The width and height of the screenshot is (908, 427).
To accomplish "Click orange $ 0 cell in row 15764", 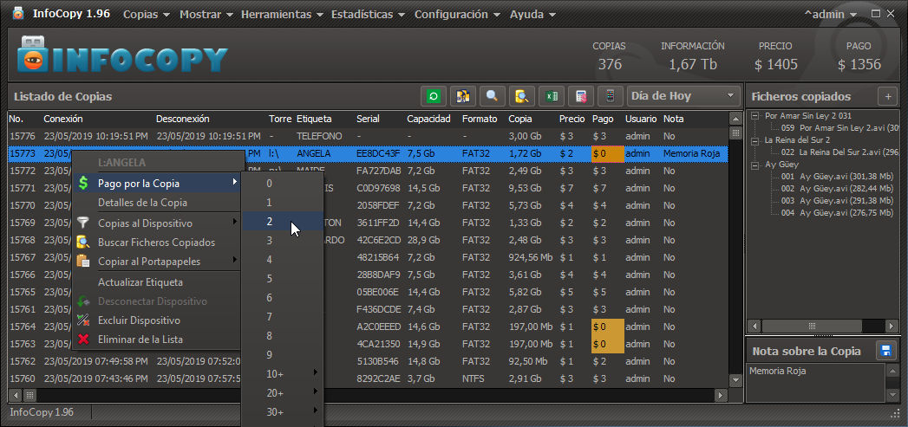I will tap(607, 327).
